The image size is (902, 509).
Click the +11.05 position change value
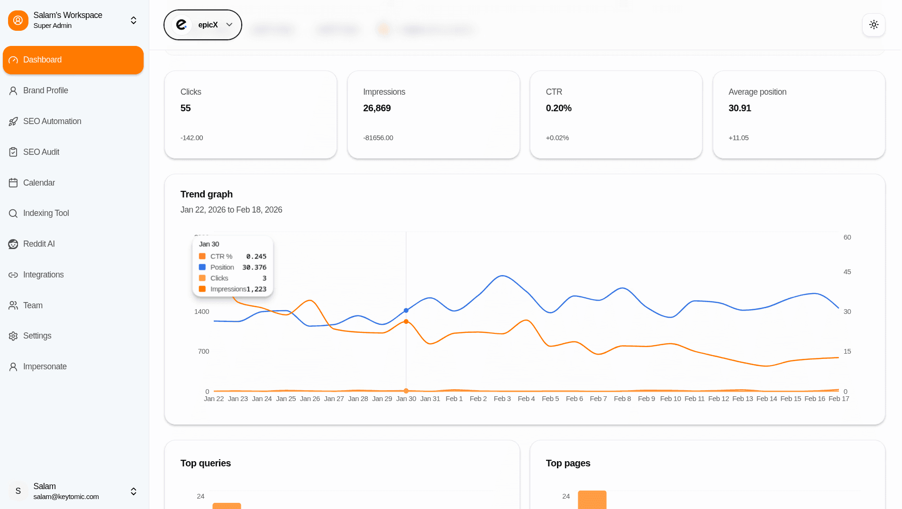click(x=738, y=138)
